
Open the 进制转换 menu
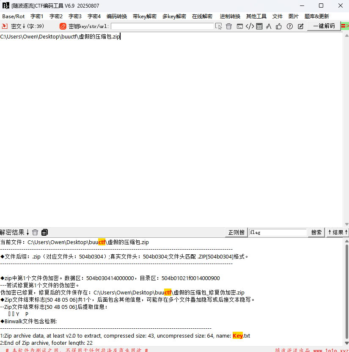(x=230, y=16)
